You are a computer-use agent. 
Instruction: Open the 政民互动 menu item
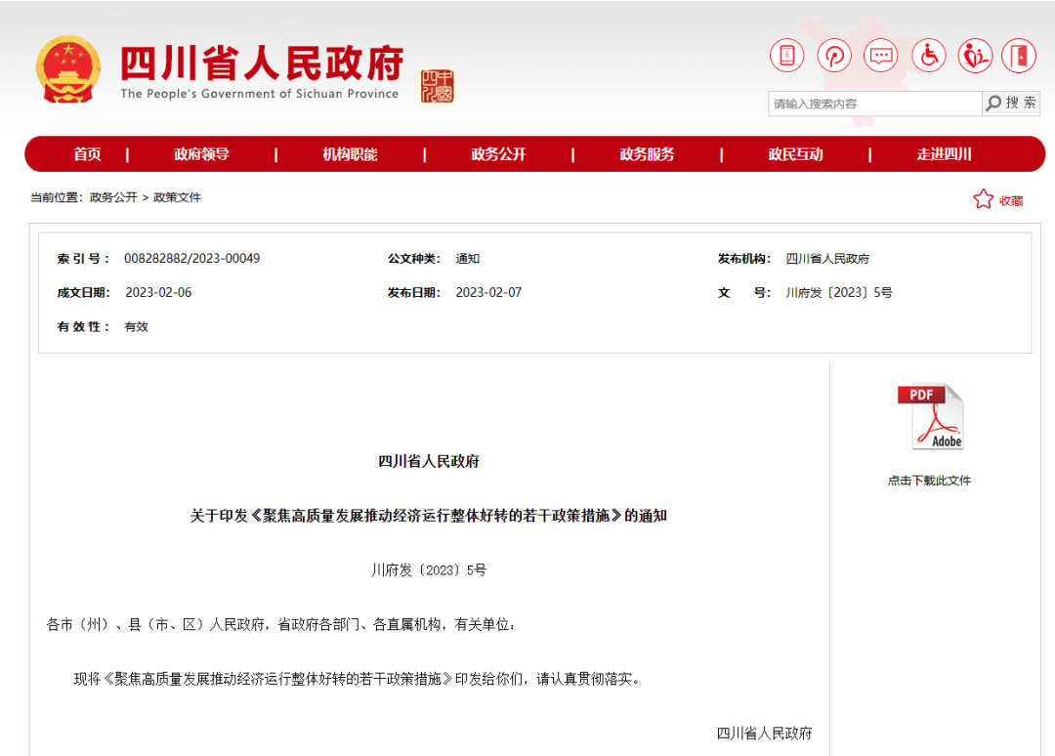[x=795, y=153]
